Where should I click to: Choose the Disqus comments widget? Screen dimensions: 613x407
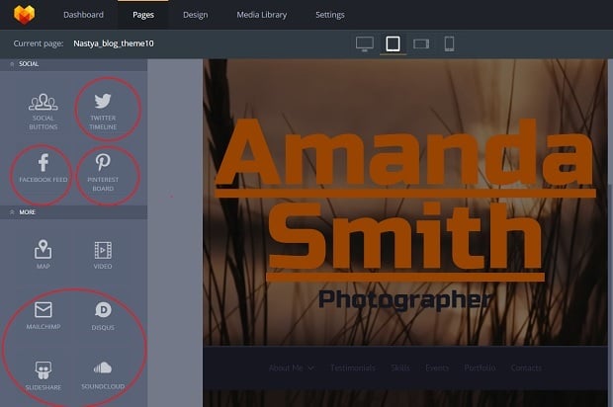pos(103,315)
